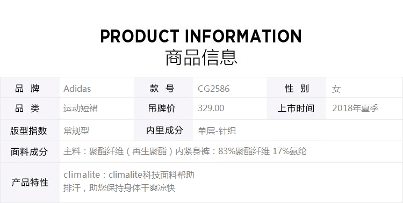The image size is (403, 203).
Task: Click the 吊牌价 label cell
Action: 163,108
